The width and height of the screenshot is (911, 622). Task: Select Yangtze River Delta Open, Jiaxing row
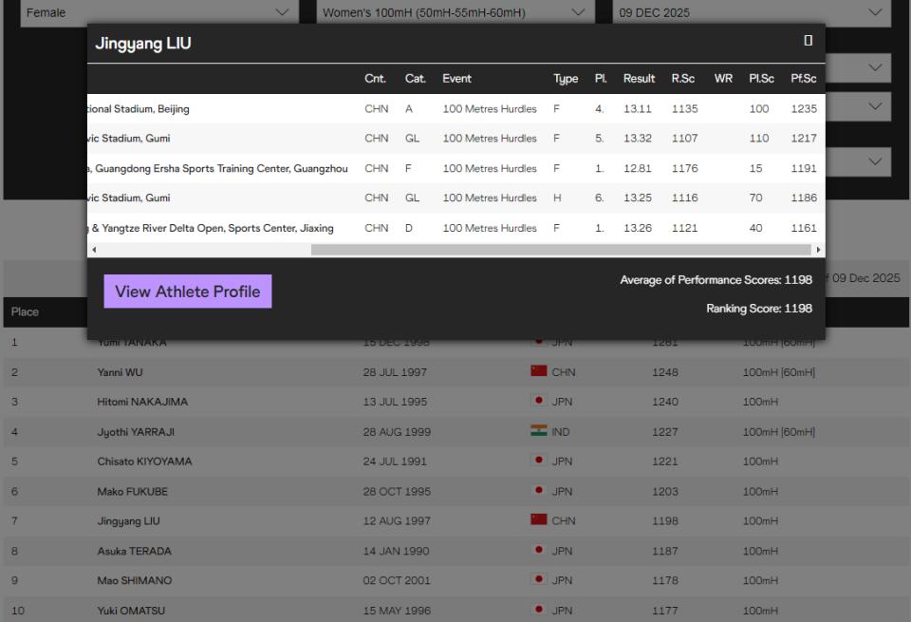point(456,228)
